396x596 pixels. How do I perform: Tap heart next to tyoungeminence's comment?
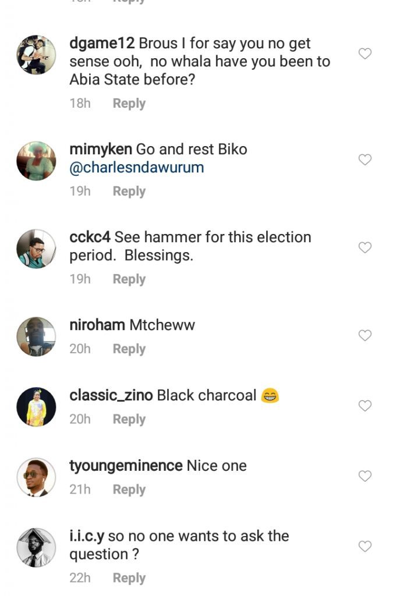[x=365, y=476]
